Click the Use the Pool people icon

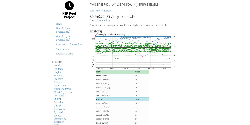tap(114, 4)
